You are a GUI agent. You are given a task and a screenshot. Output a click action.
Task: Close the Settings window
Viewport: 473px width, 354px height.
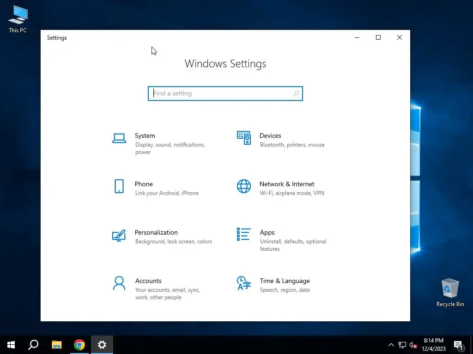coord(400,37)
